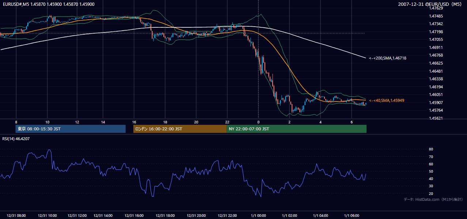Click the NY 22:00-07:00 JST session bar

point(296,129)
